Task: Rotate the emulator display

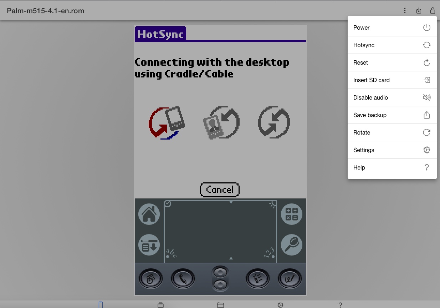Action: pyautogui.click(x=392, y=133)
